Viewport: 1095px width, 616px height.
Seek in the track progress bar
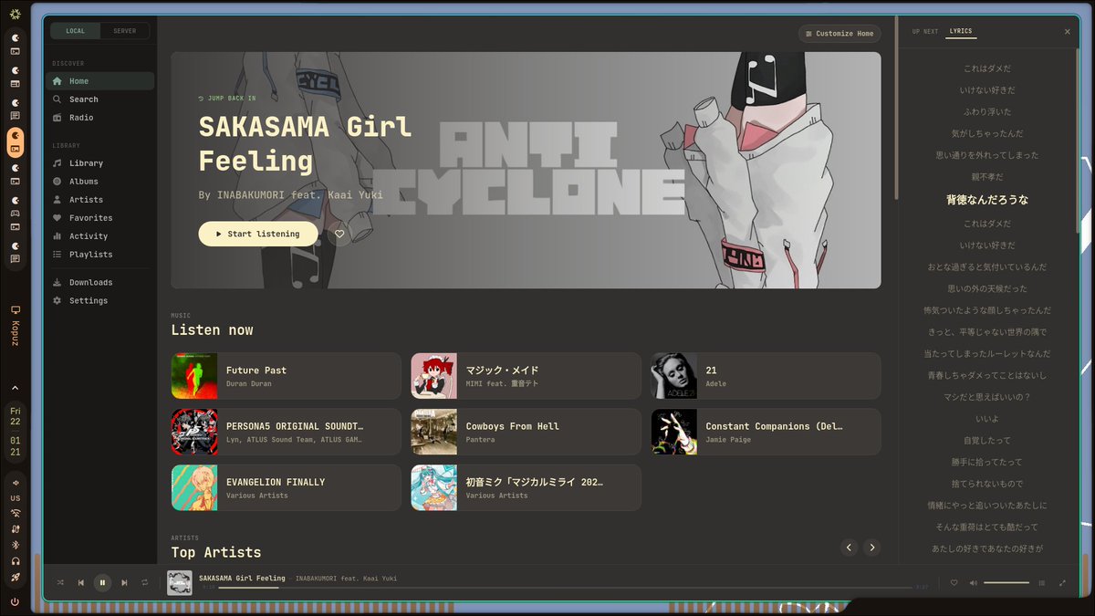(565, 588)
